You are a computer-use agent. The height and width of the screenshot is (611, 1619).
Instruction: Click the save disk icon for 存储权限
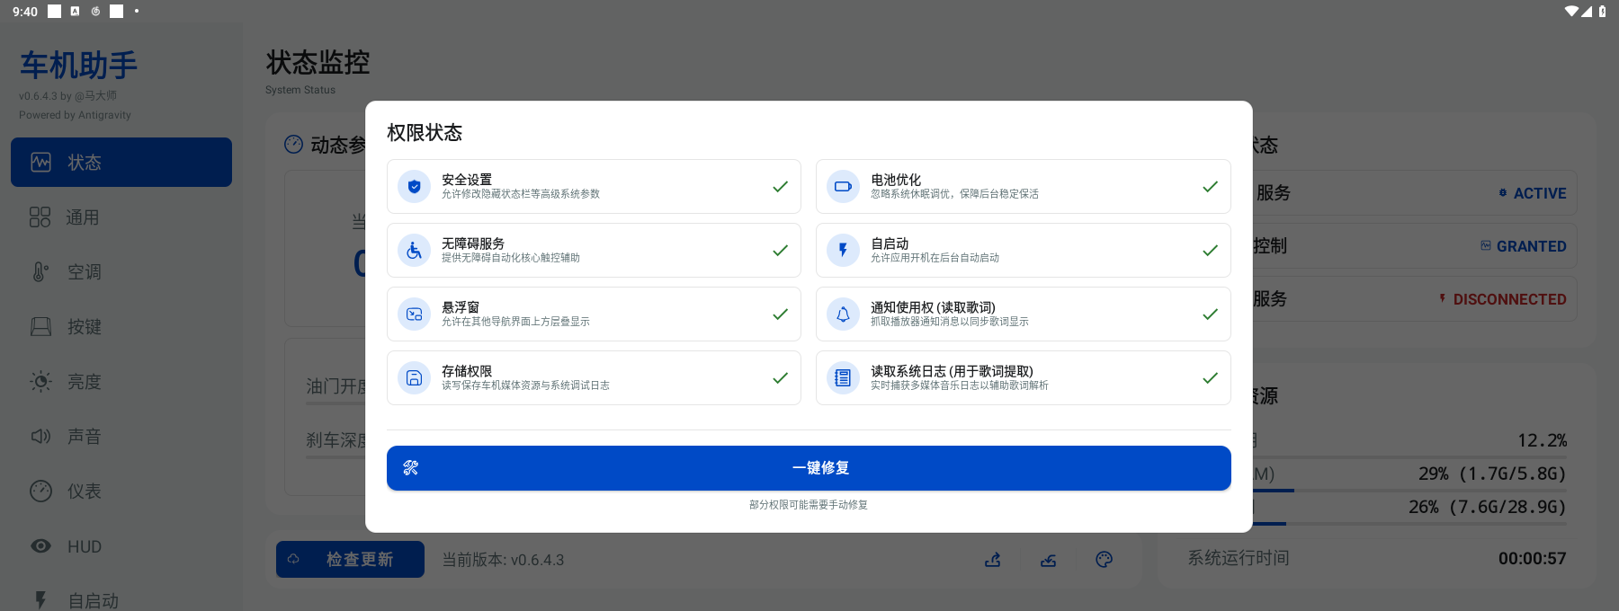pyautogui.click(x=415, y=378)
